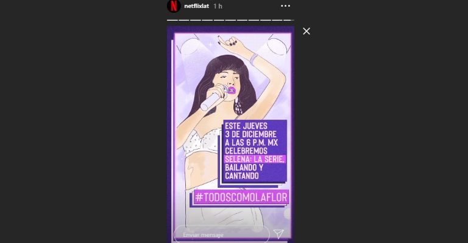Viewport: 468px width, 243px height.
Task: Jump to the third story progress segment
Action: click(x=196, y=20)
